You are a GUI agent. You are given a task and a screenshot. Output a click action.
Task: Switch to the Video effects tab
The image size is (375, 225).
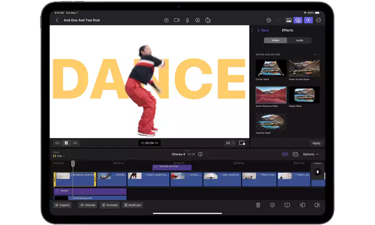coord(275,40)
